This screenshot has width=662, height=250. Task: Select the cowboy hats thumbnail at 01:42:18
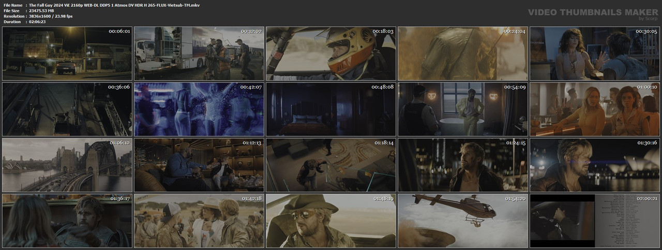pyautogui.click(x=199, y=221)
